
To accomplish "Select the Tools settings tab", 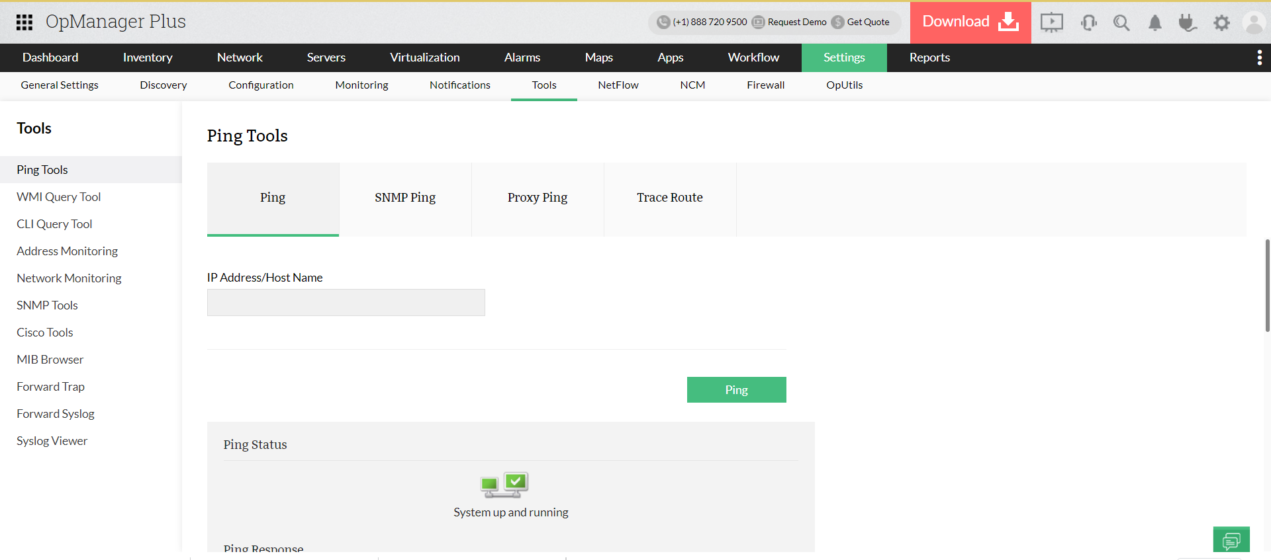I will (544, 85).
